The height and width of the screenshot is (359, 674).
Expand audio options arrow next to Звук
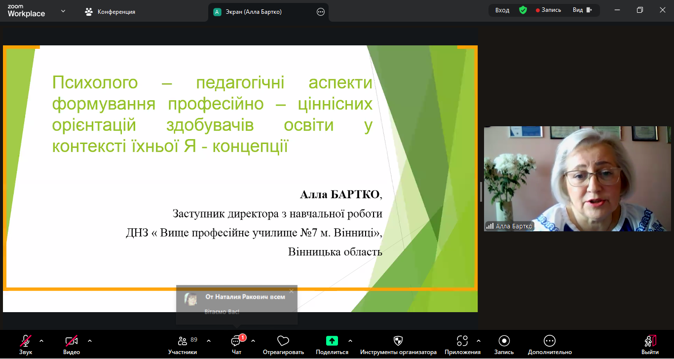[41, 341]
